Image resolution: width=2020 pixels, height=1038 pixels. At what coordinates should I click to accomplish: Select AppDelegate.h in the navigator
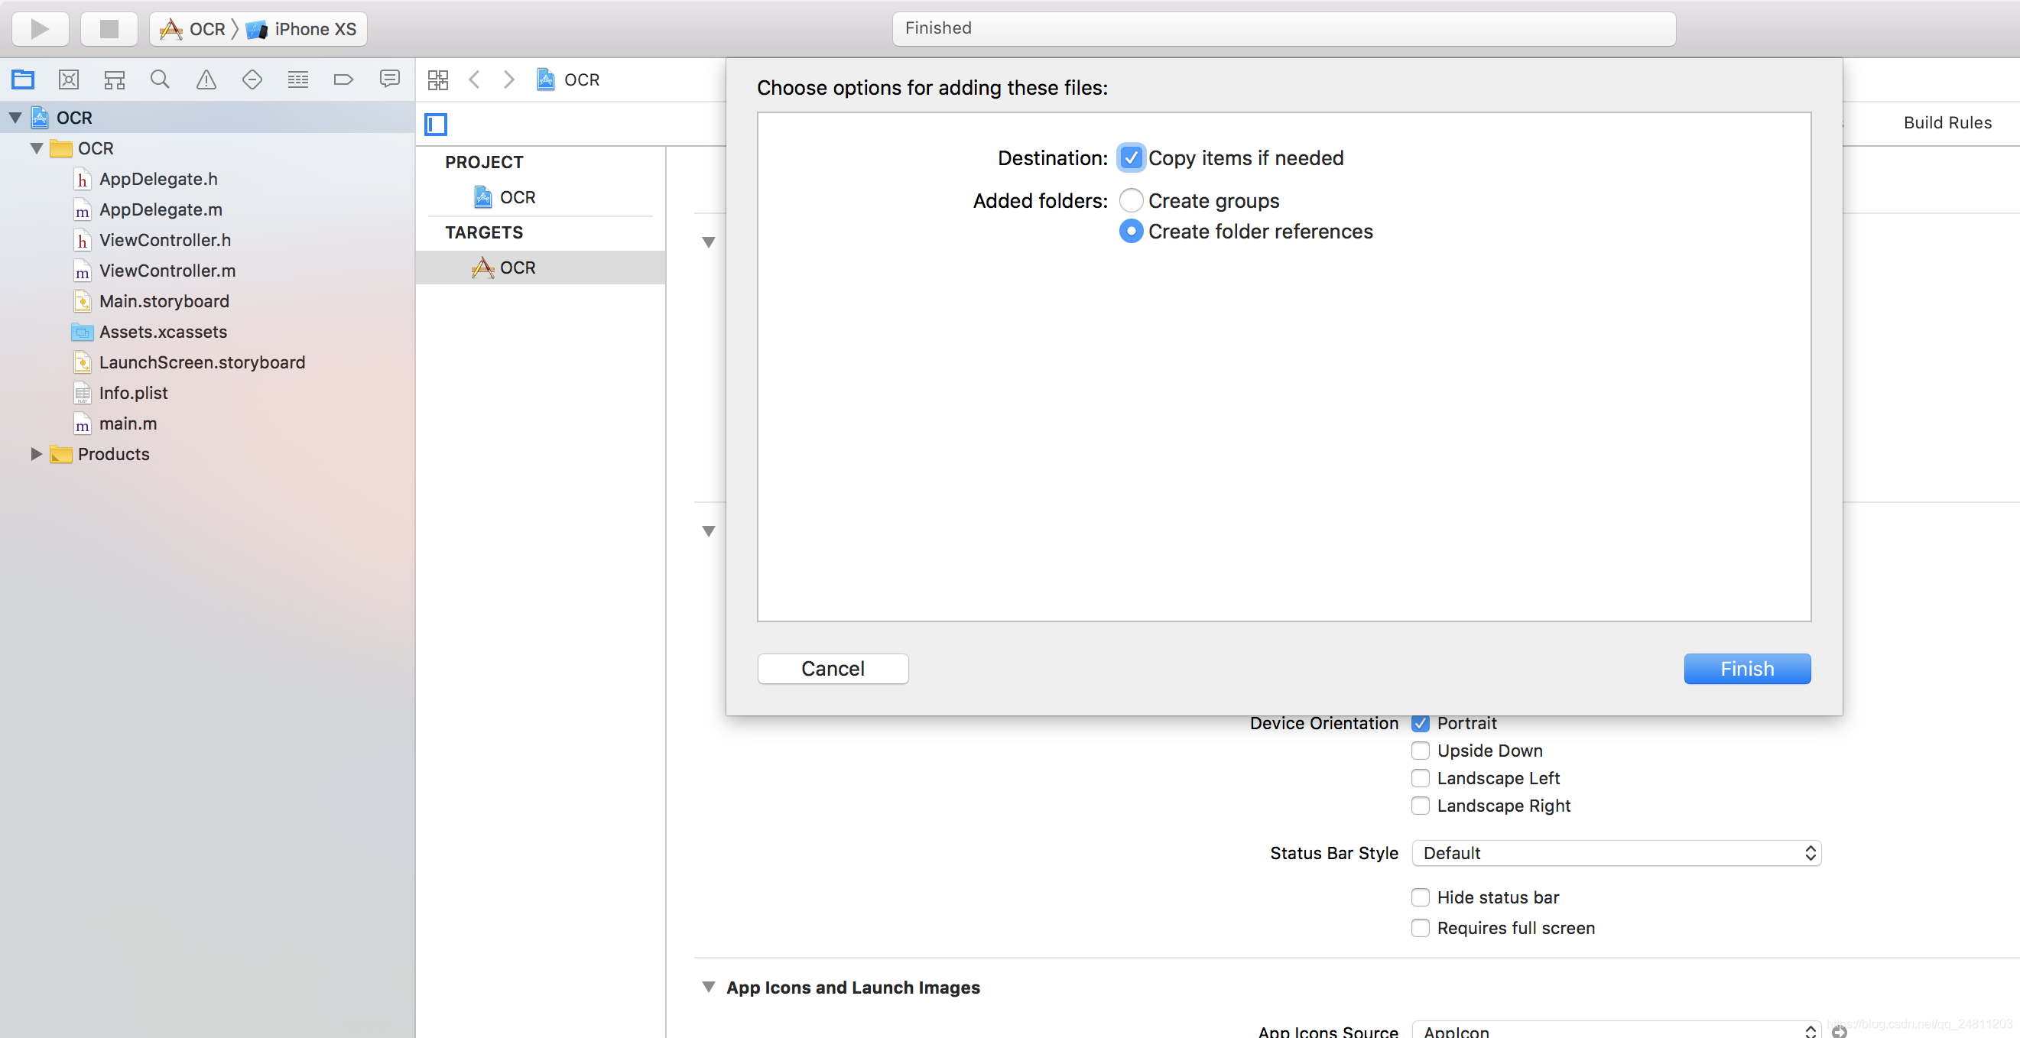pos(158,179)
